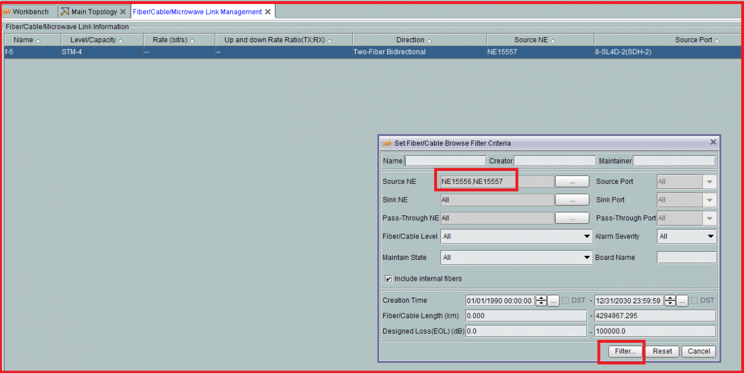Viewport: 744px width, 373px height.
Task: Switch to the Main Topology tab
Action: point(93,12)
